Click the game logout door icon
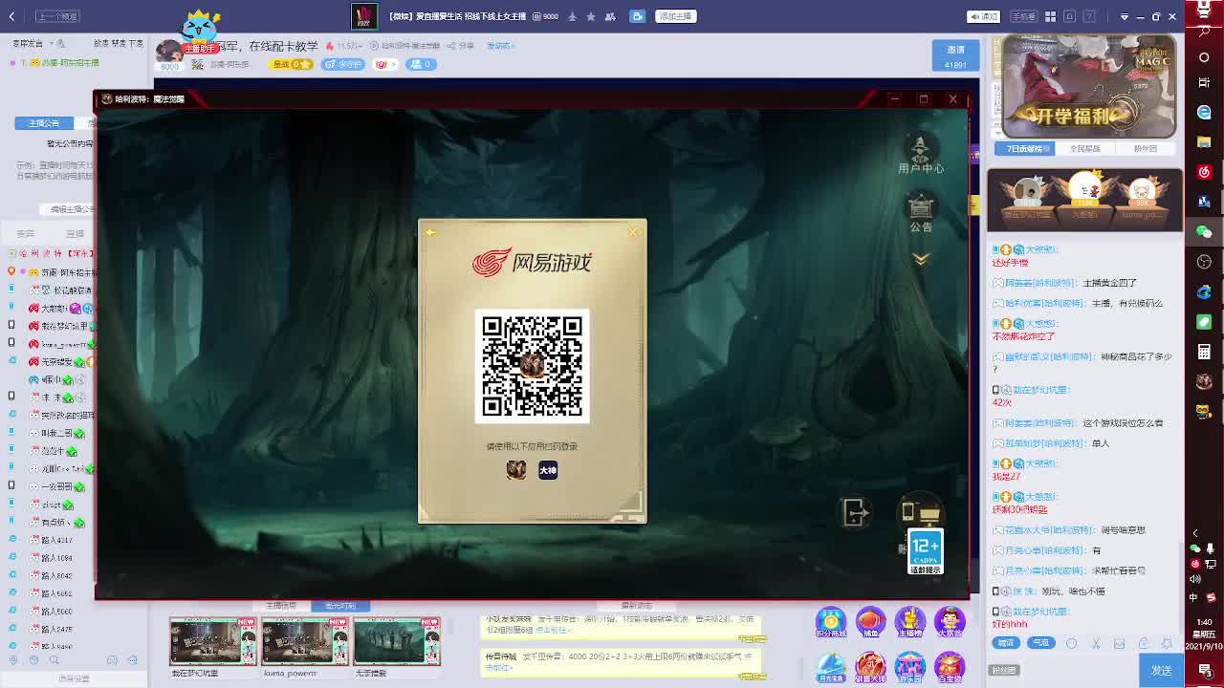The height and width of the screenshot is (688, 1224). coord(854,513)
